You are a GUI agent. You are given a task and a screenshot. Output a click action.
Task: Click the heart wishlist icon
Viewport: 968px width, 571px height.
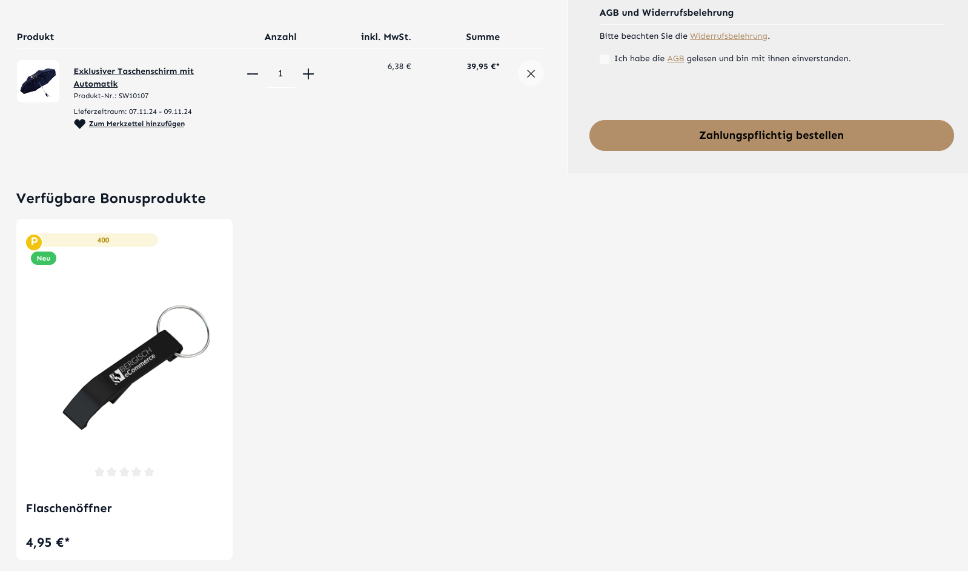80,124
